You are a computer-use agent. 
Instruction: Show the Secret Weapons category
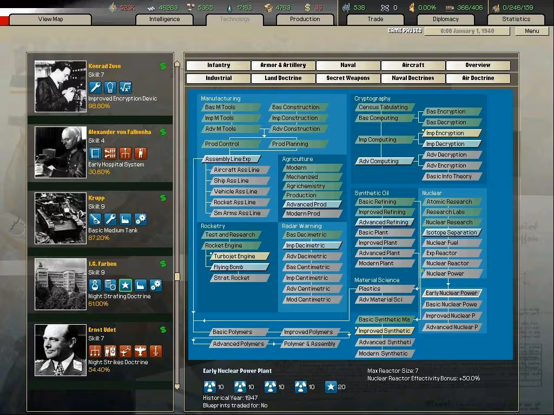(348, 78)
